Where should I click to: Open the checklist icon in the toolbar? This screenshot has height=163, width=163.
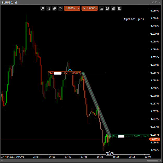pyautogui.click(x=101, y=8)
